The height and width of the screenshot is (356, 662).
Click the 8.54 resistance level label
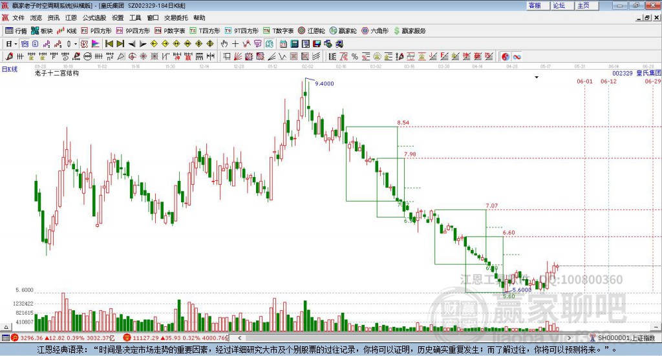point(403,123)
